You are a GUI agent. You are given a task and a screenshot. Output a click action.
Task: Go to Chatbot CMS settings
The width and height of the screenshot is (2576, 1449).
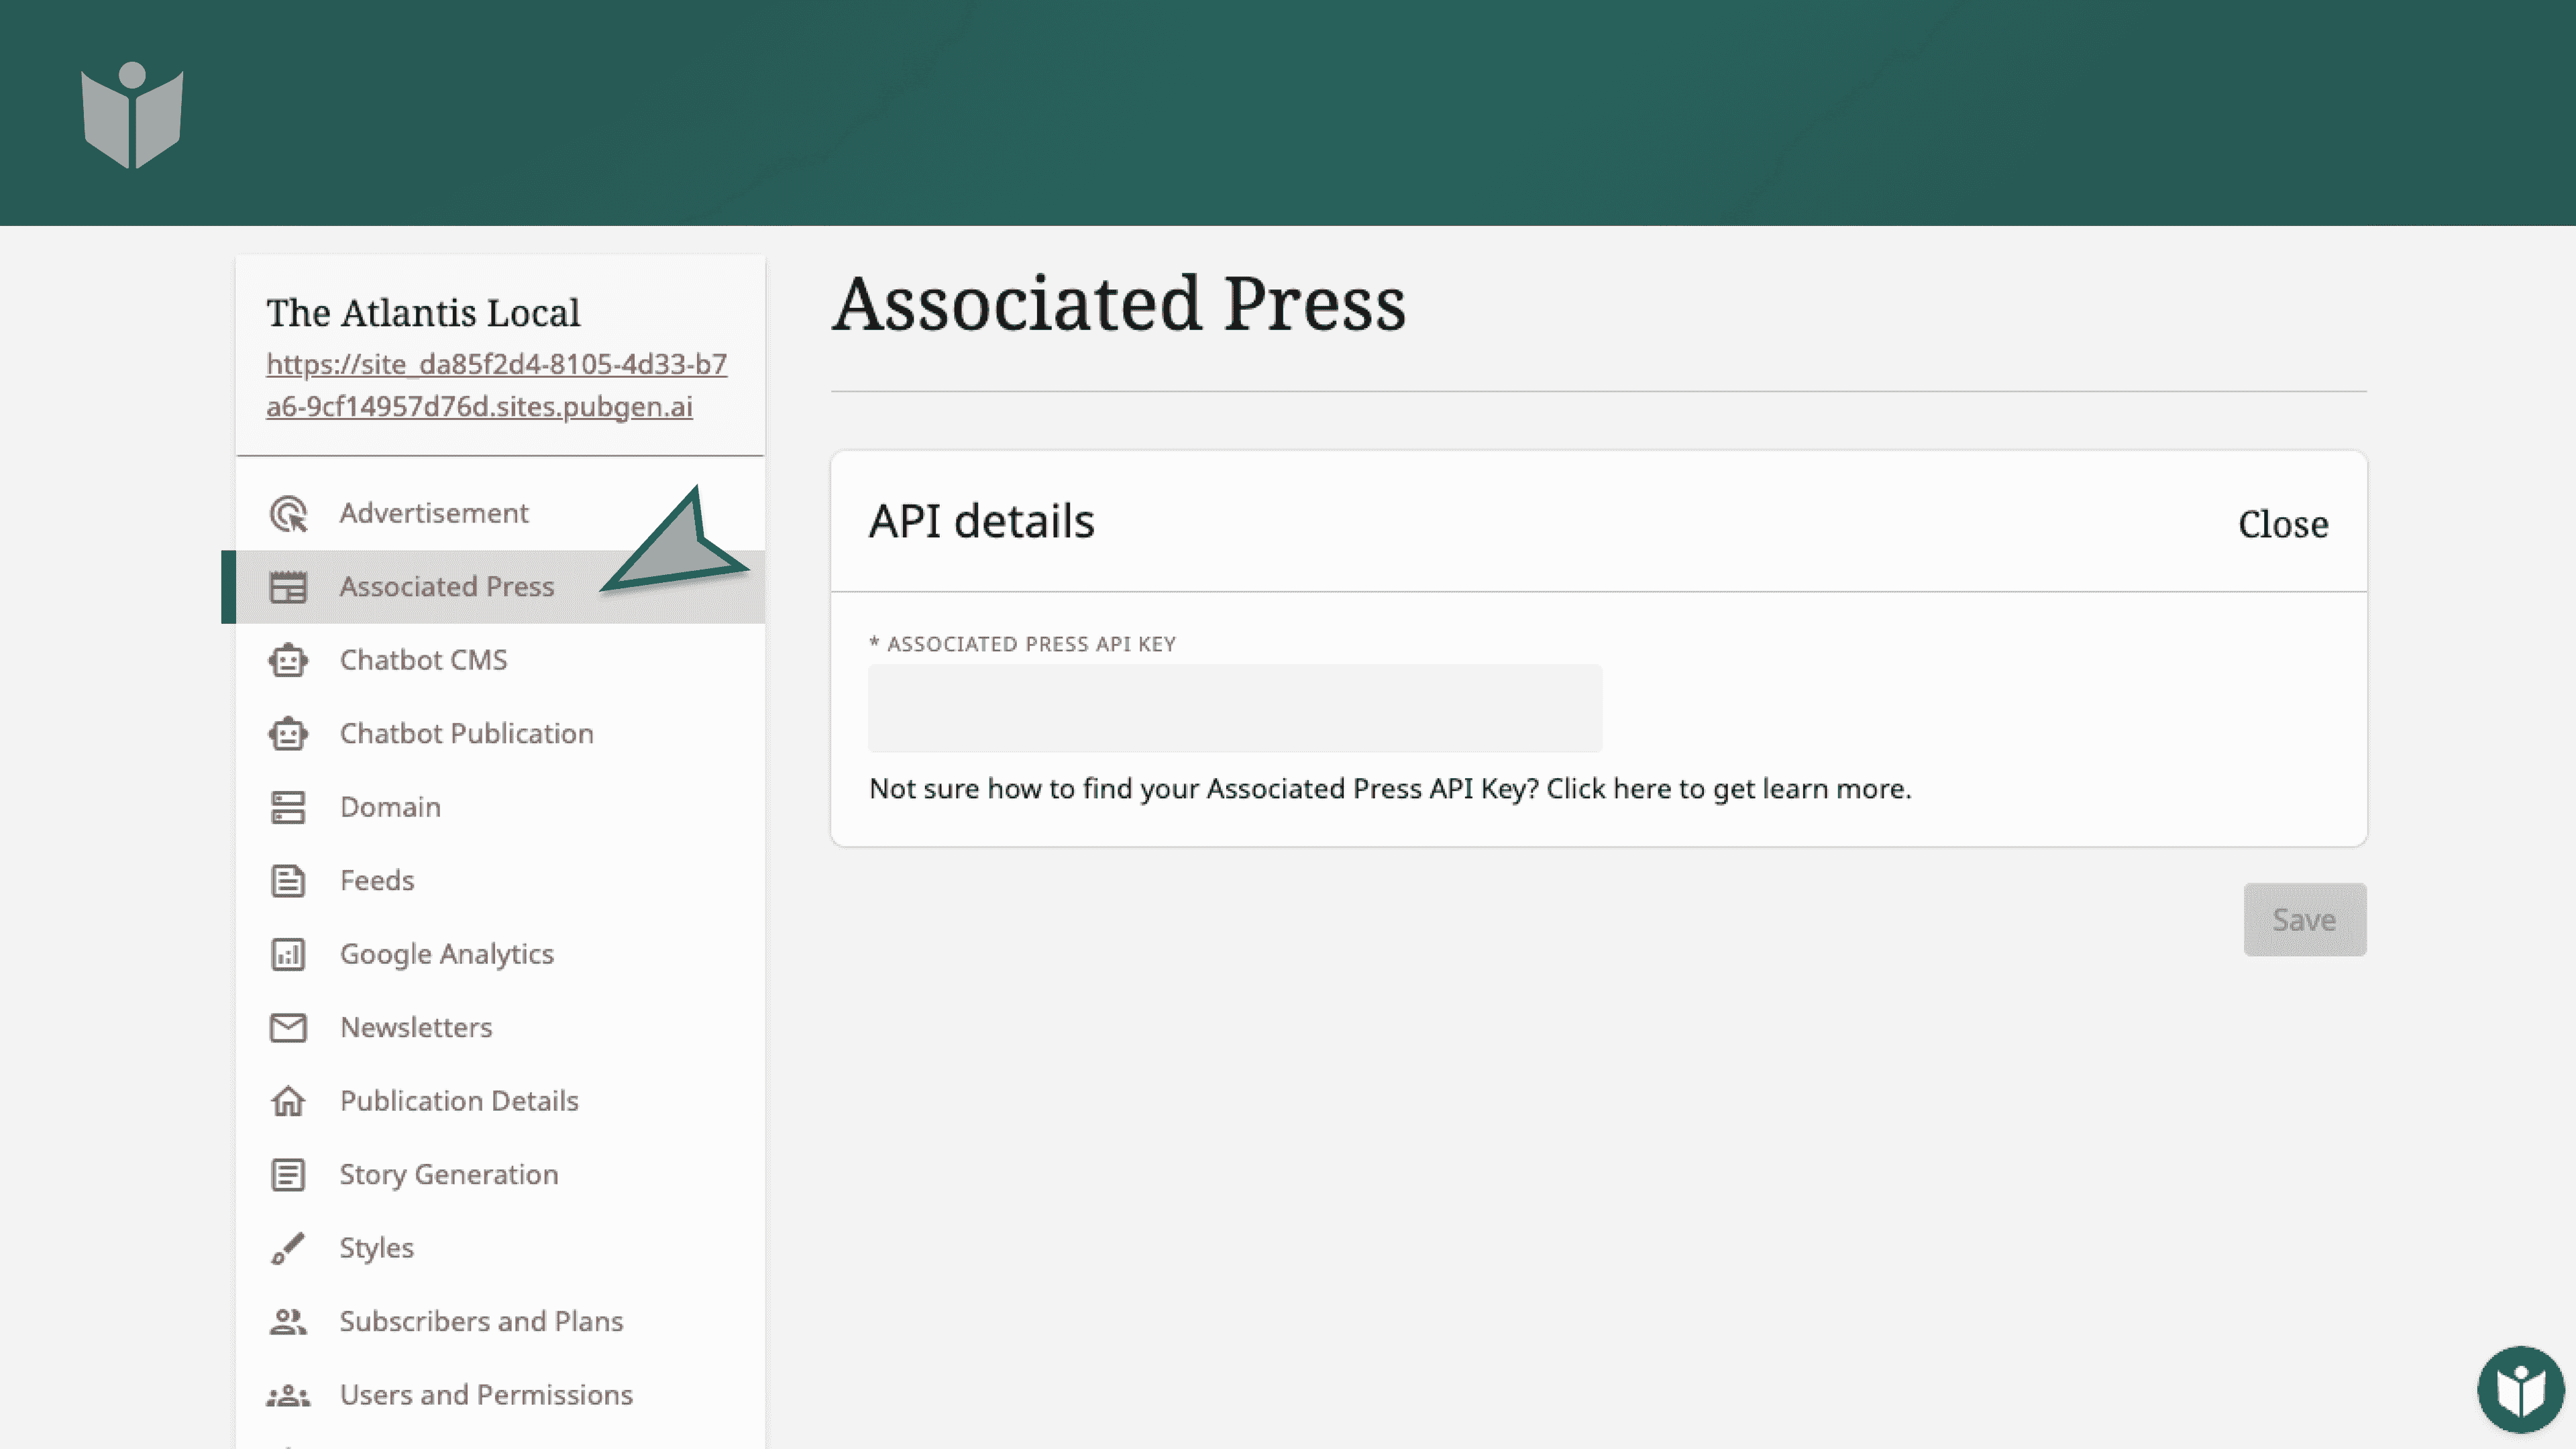tap(500, 660)
